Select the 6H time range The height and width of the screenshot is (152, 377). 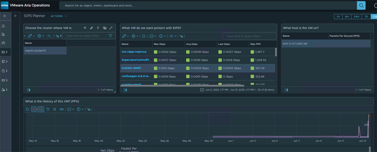347,17
